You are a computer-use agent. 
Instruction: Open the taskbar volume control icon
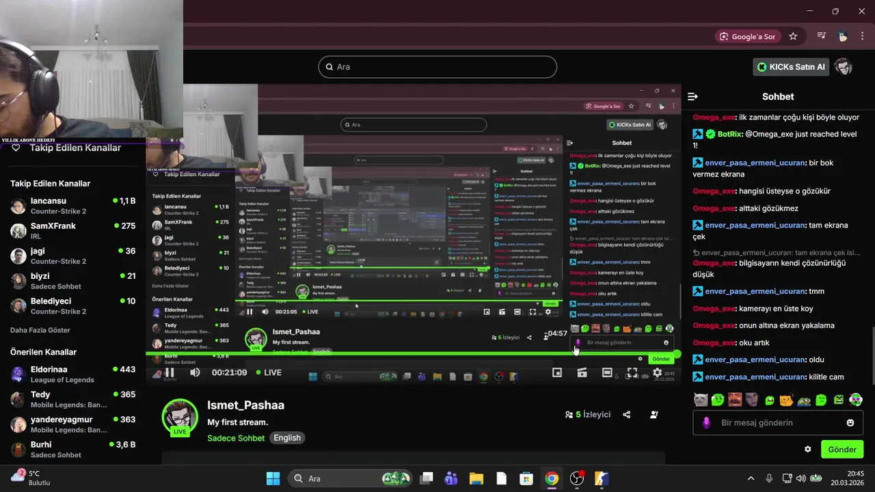(801, 478)
